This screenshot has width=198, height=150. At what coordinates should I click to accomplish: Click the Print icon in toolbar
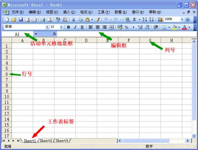(43, 19)
